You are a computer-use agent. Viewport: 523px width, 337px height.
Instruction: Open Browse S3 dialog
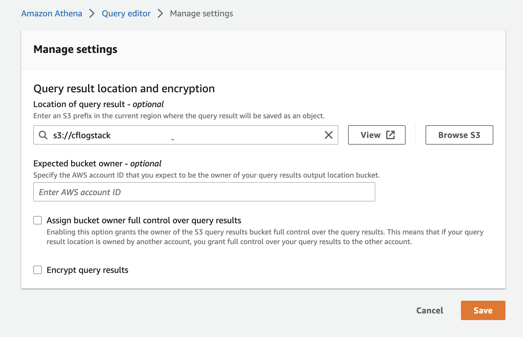coord(459,135)
